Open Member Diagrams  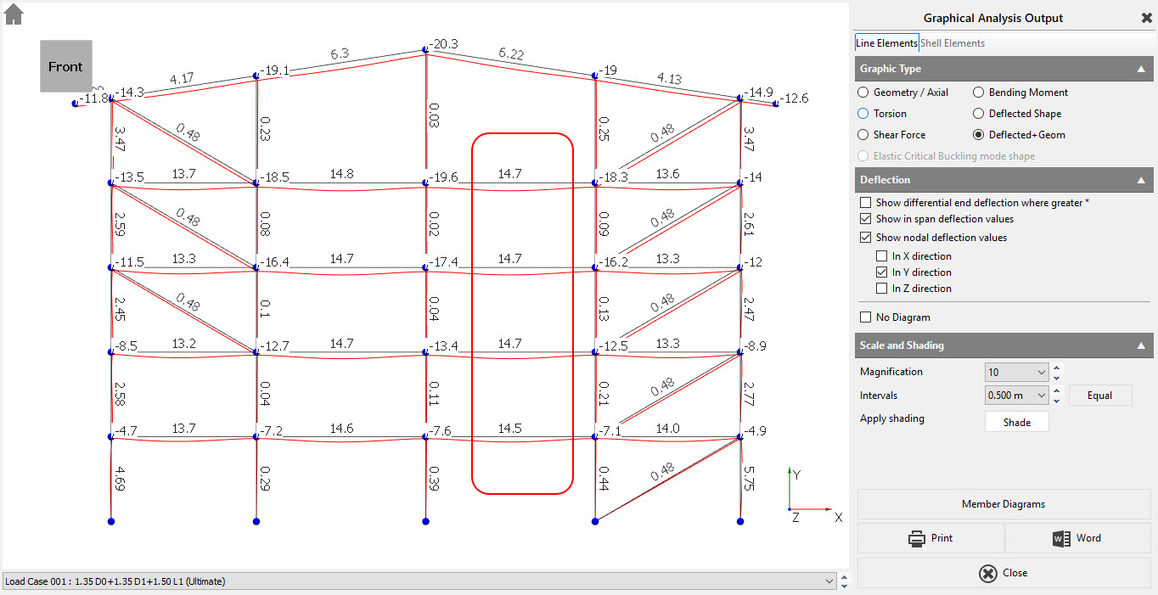pos(1004,504)
